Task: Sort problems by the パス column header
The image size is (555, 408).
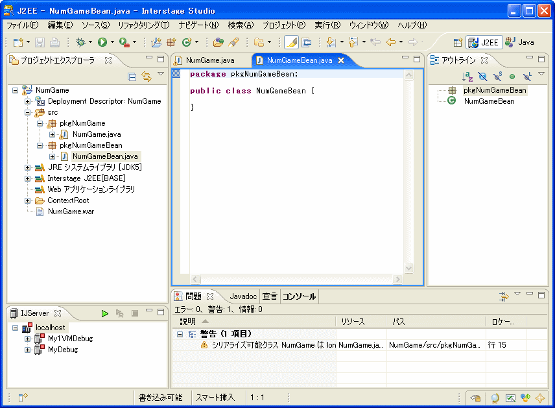Action: pyautogui.click(x=436, y=322)
